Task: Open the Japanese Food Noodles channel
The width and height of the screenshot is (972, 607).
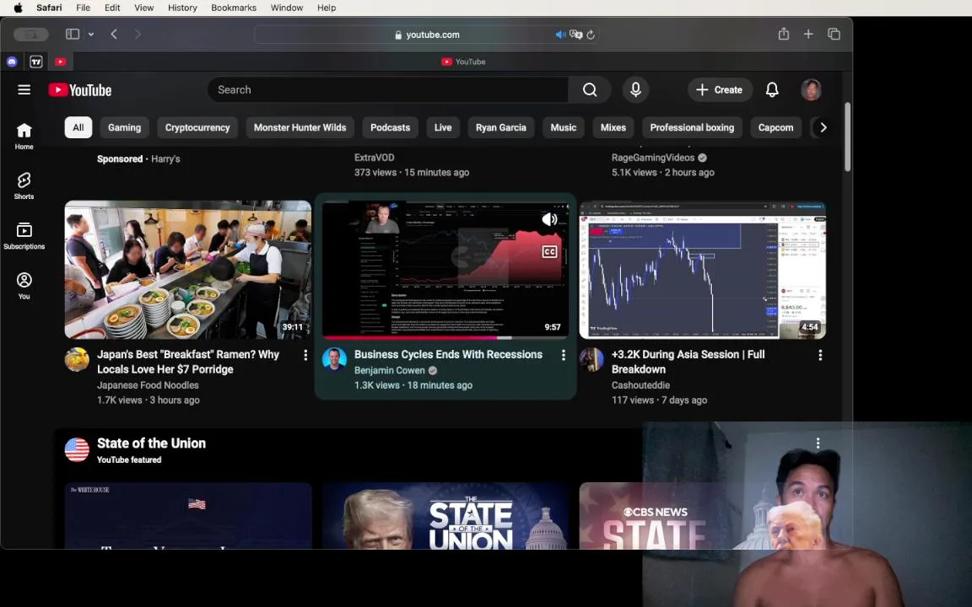Action: (x=148, y=385)
